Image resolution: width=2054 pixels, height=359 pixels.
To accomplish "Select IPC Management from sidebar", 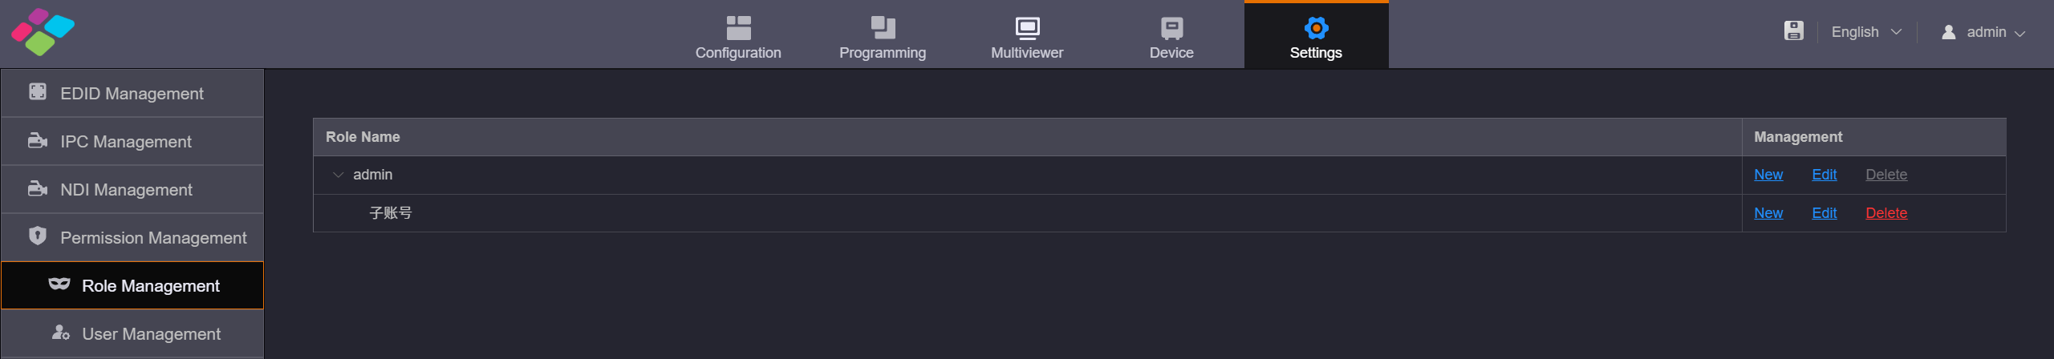I will 126,142.
